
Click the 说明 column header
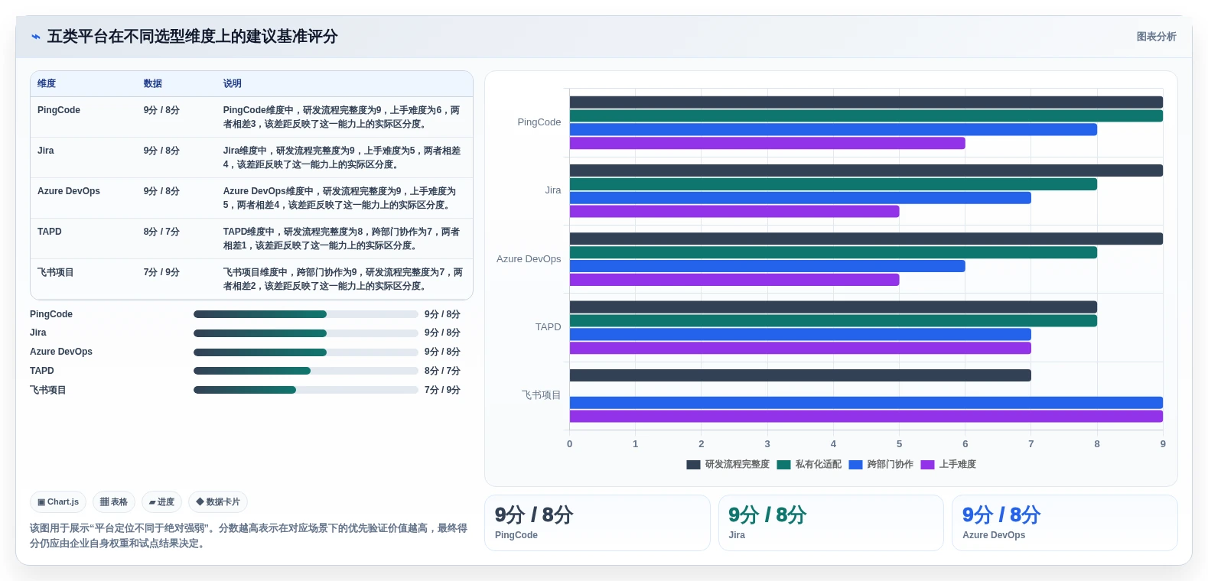(232, 83)
